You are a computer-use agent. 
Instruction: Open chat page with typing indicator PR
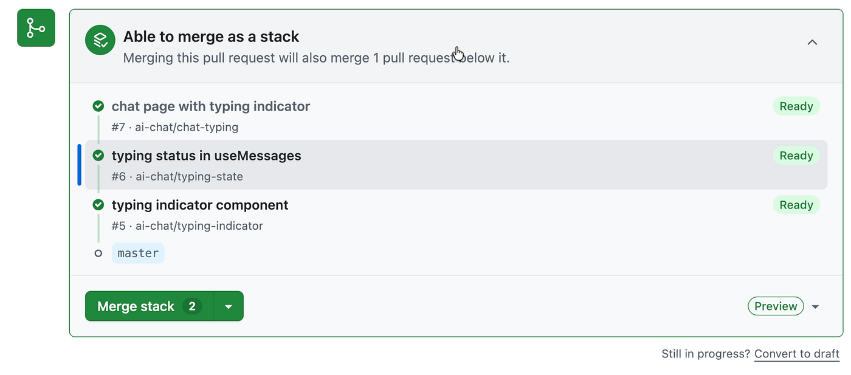point(211,106)
